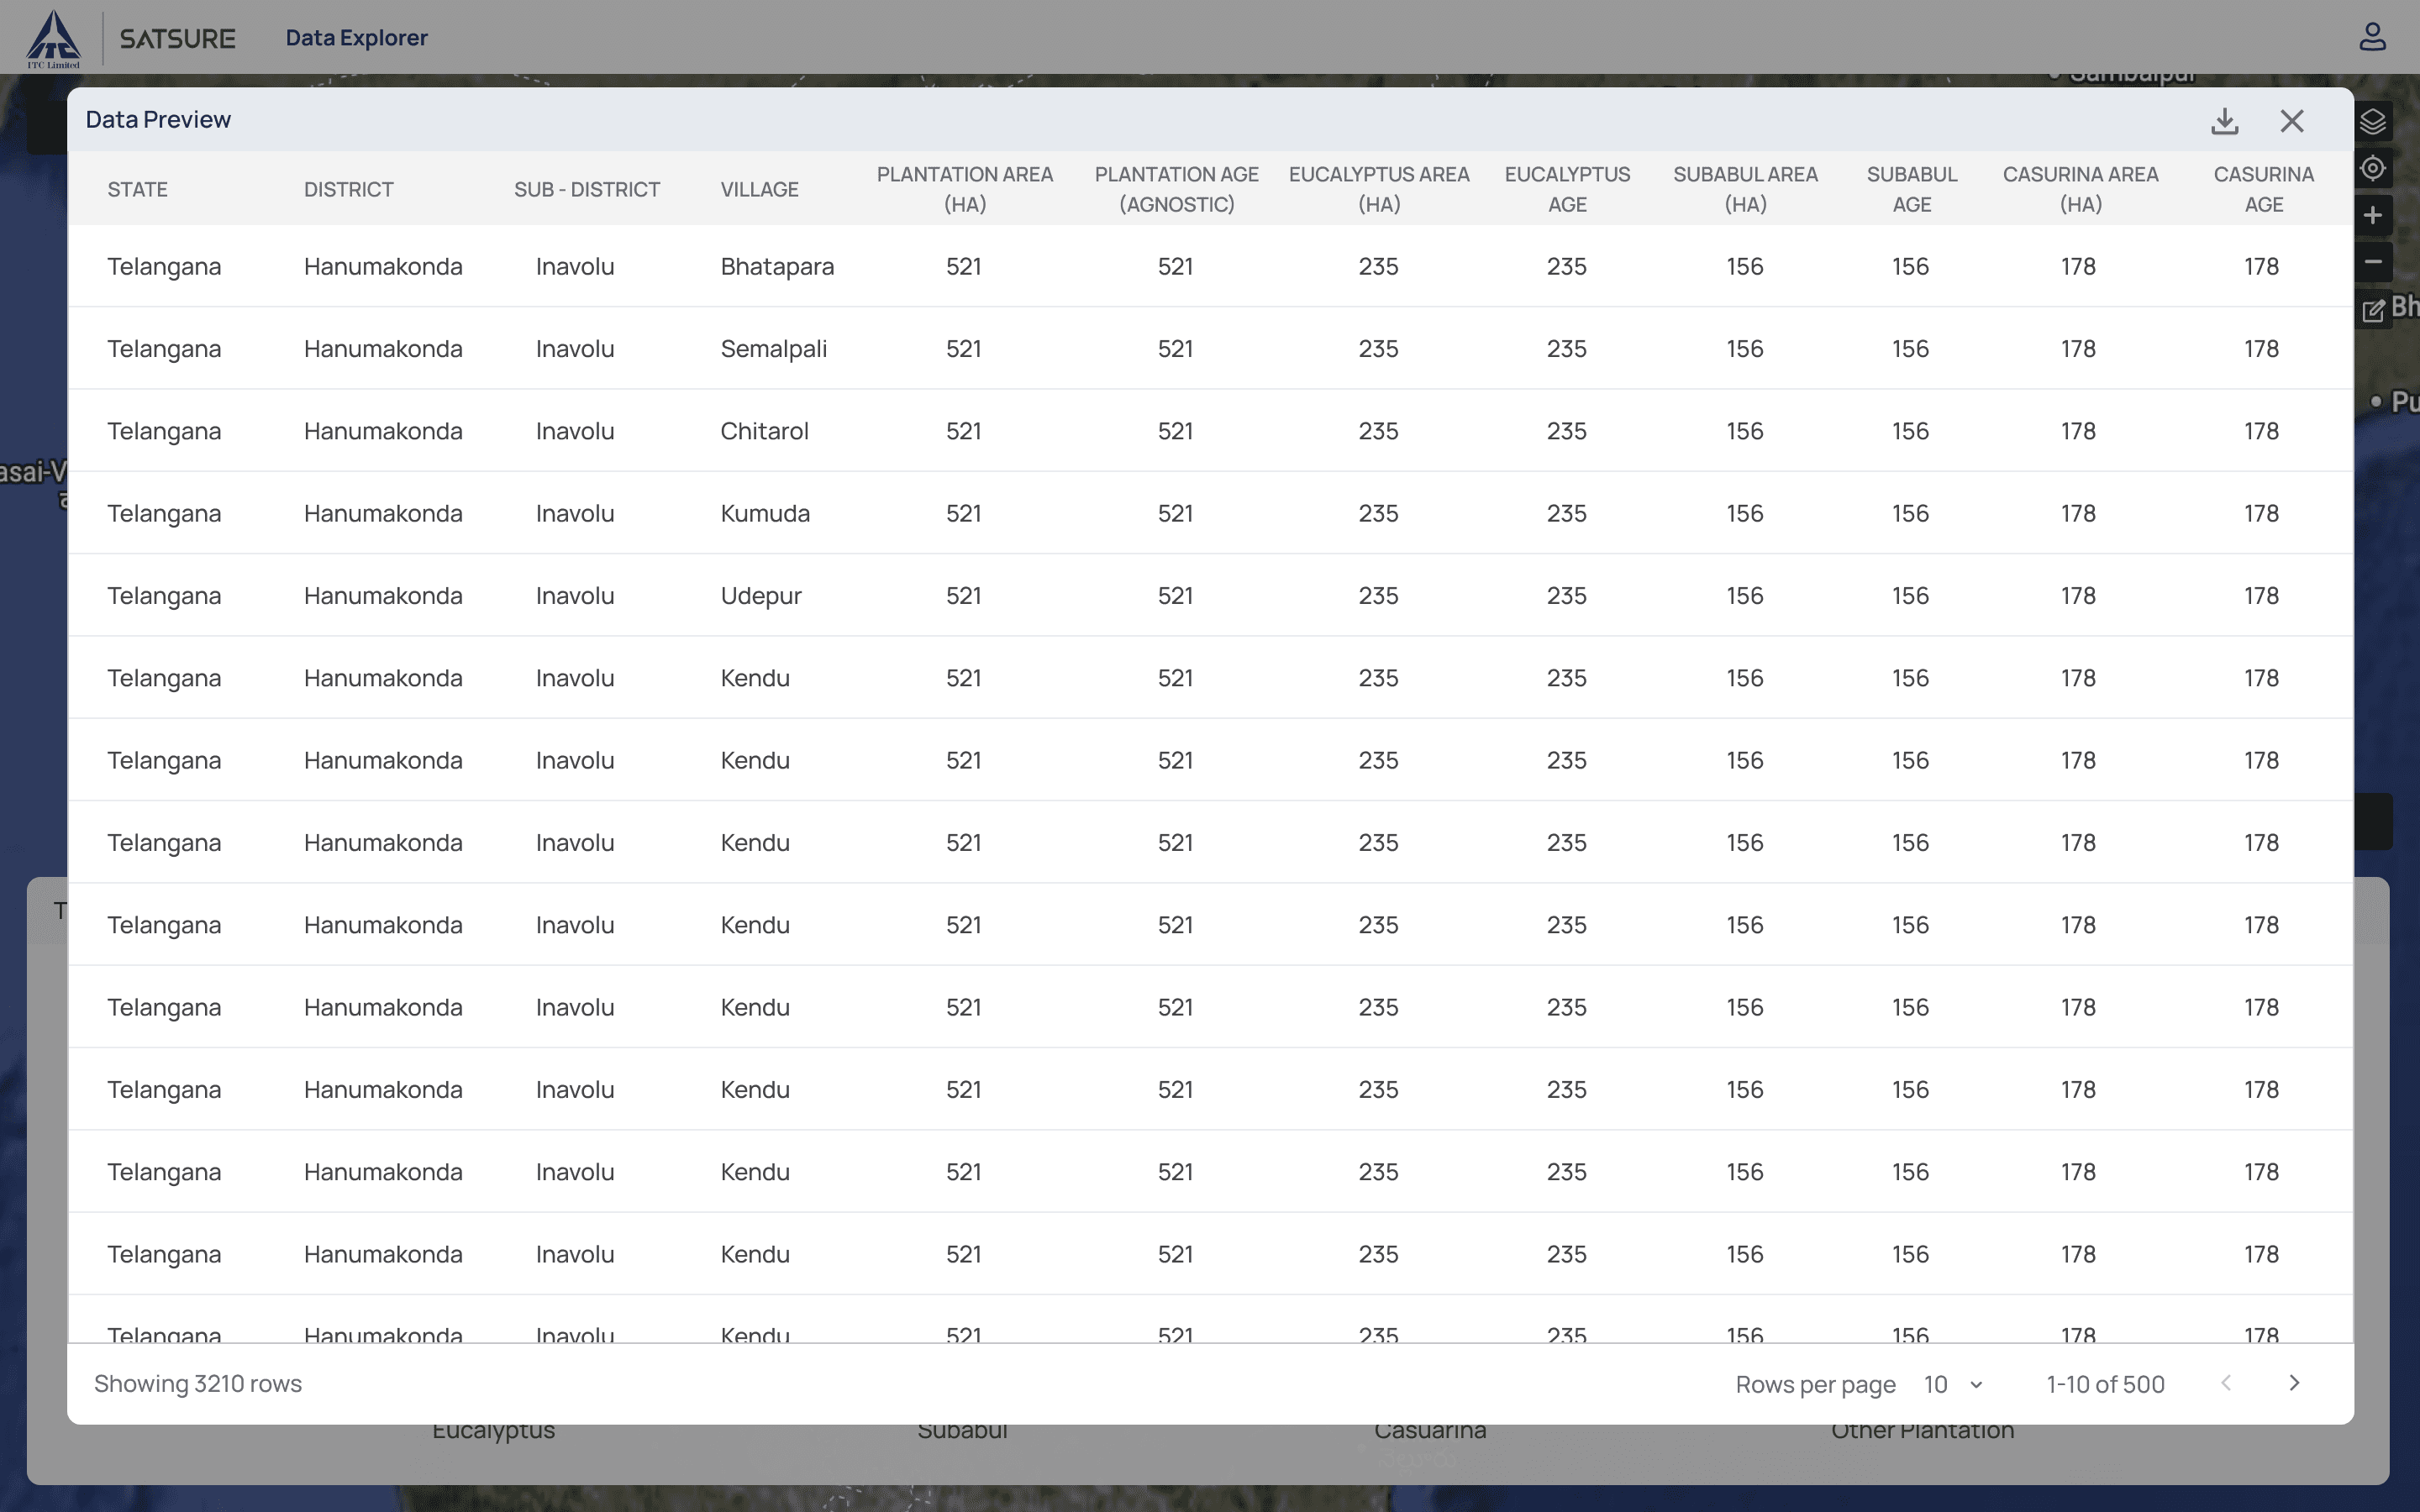This screenshot has width=2420, height=1512.
Task: Click the SATSURE brand link
Action: click(177, 39)
